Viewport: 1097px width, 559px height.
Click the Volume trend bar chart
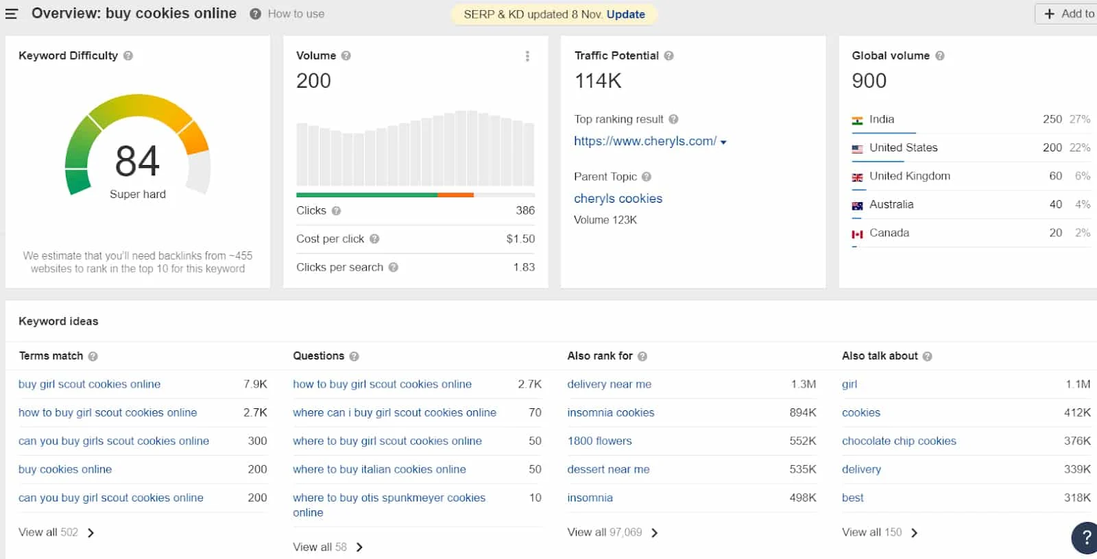(x=415, y=148)
